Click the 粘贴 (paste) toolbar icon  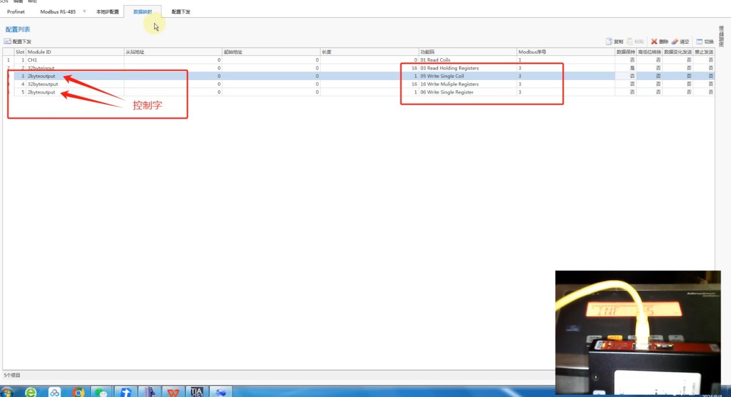click(x=630, y=41)
